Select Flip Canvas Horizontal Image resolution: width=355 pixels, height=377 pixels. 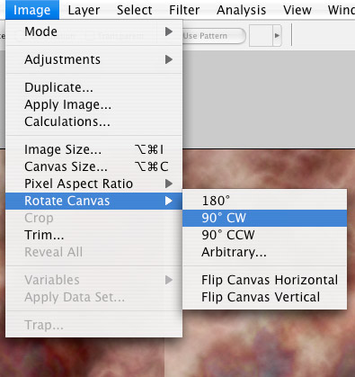[x=265, y=280]
